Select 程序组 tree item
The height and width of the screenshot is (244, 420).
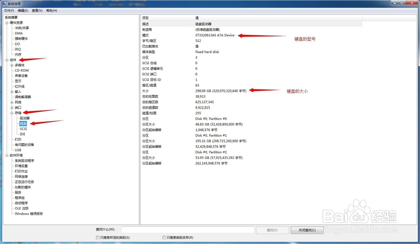(20, 198)
